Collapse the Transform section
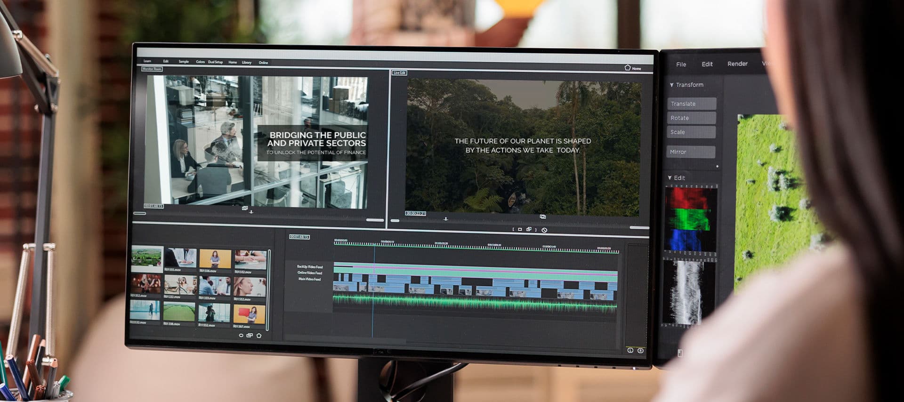Viewport: 904px width, 402px height. click(x=672, y=85)
